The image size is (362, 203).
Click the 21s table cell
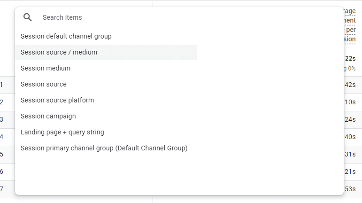pos(350,172)
